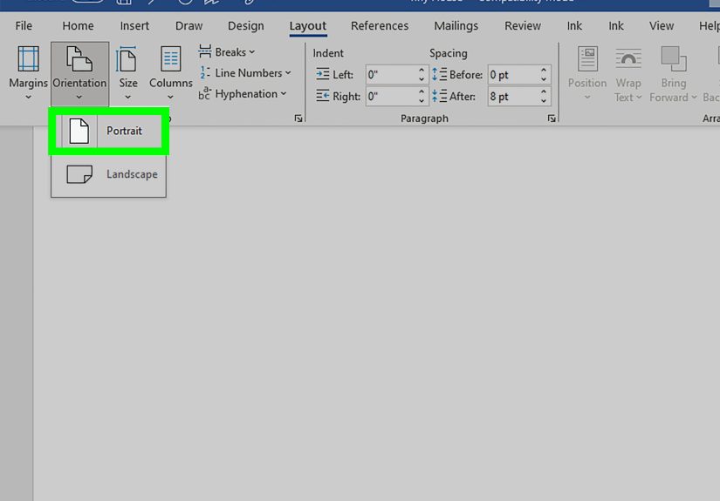Switch to the Mailings tab

(x=456, y=25)
